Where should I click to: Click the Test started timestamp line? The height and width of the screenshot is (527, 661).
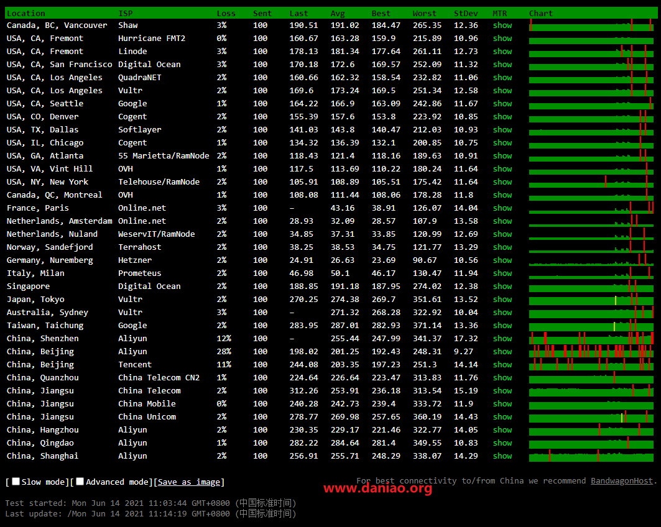pos(151,503)
